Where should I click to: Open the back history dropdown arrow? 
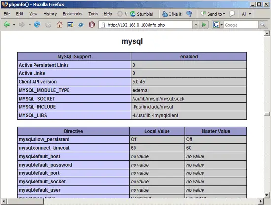[x=14, y=25]
